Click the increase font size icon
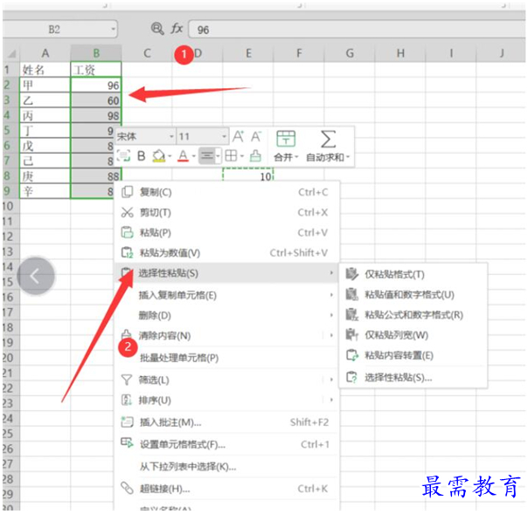 tap(239, 136)
